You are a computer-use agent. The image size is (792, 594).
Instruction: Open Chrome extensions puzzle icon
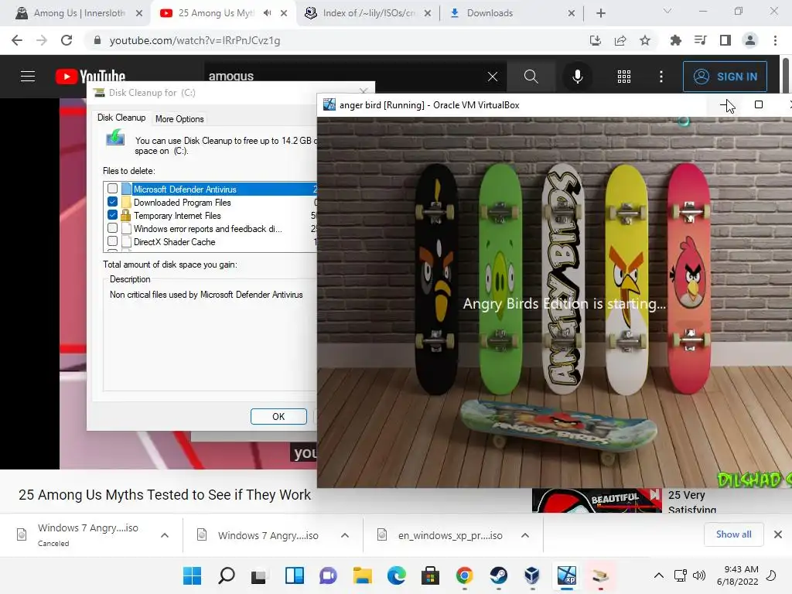[x=675, y=40]
